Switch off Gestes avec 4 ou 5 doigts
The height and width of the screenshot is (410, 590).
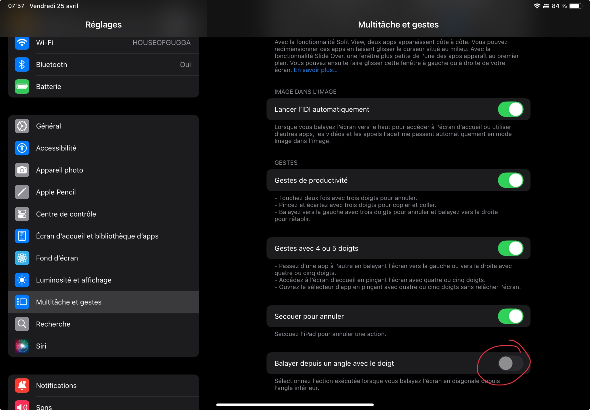click(510, 248)
